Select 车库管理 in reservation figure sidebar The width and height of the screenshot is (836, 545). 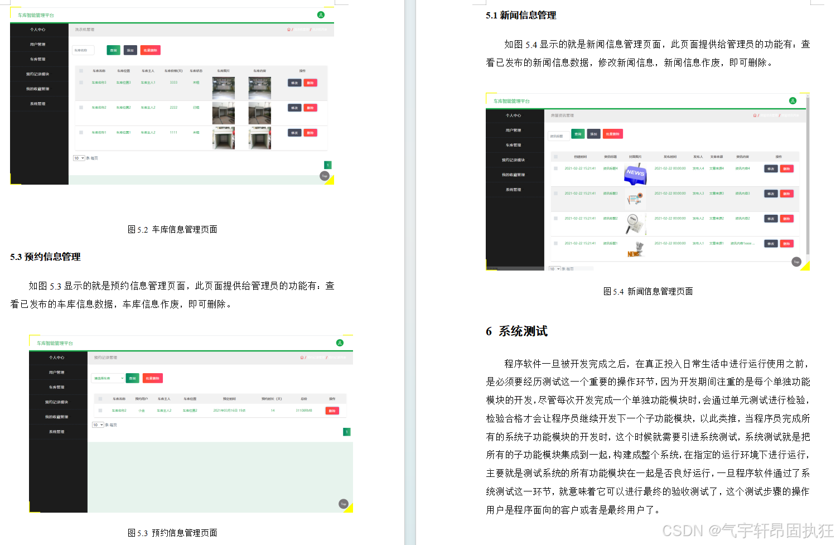tap(57, 387)
